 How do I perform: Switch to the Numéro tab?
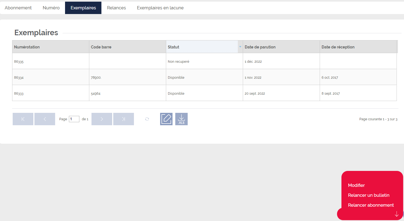click(x=51, y=8)
